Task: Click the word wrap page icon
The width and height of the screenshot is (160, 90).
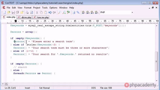Action: (74, 12)
